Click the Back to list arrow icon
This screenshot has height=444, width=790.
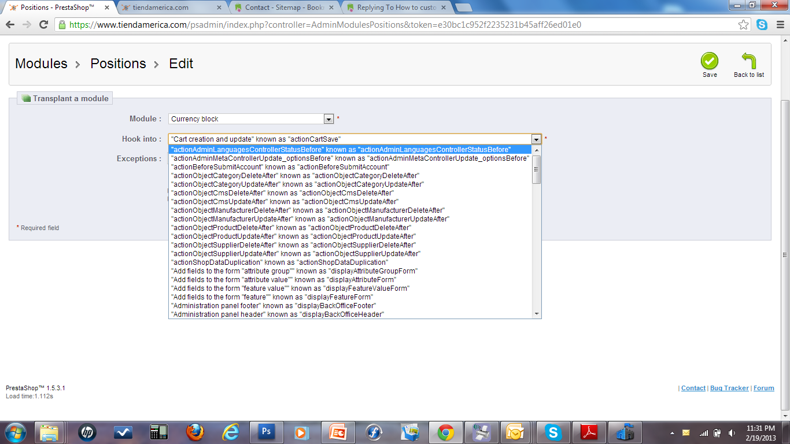tap(749, 61)
